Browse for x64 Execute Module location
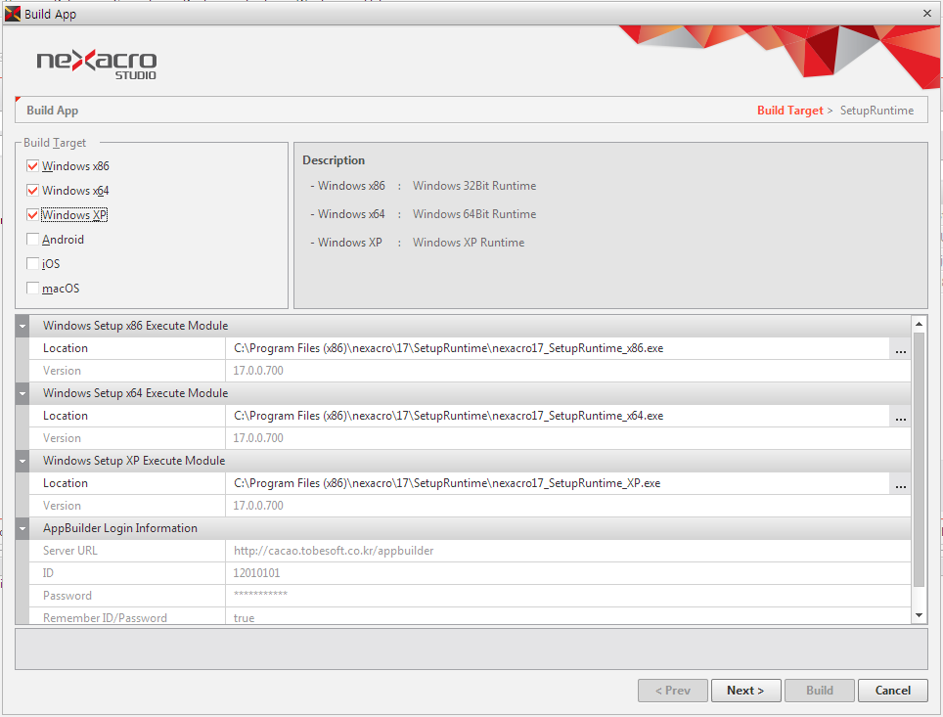Viewport: 943px width, 717px height. [900, 417]
